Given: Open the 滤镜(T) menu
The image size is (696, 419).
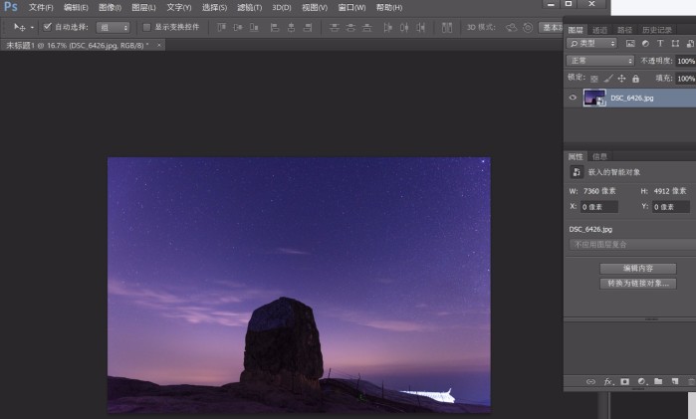Looking at the screenshot, I should tap(250, 8).
